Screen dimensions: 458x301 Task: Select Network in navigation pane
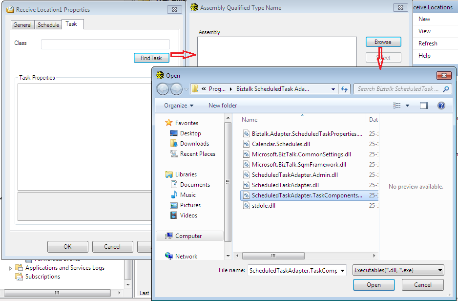pyautogui.click(x=181, y=256)
